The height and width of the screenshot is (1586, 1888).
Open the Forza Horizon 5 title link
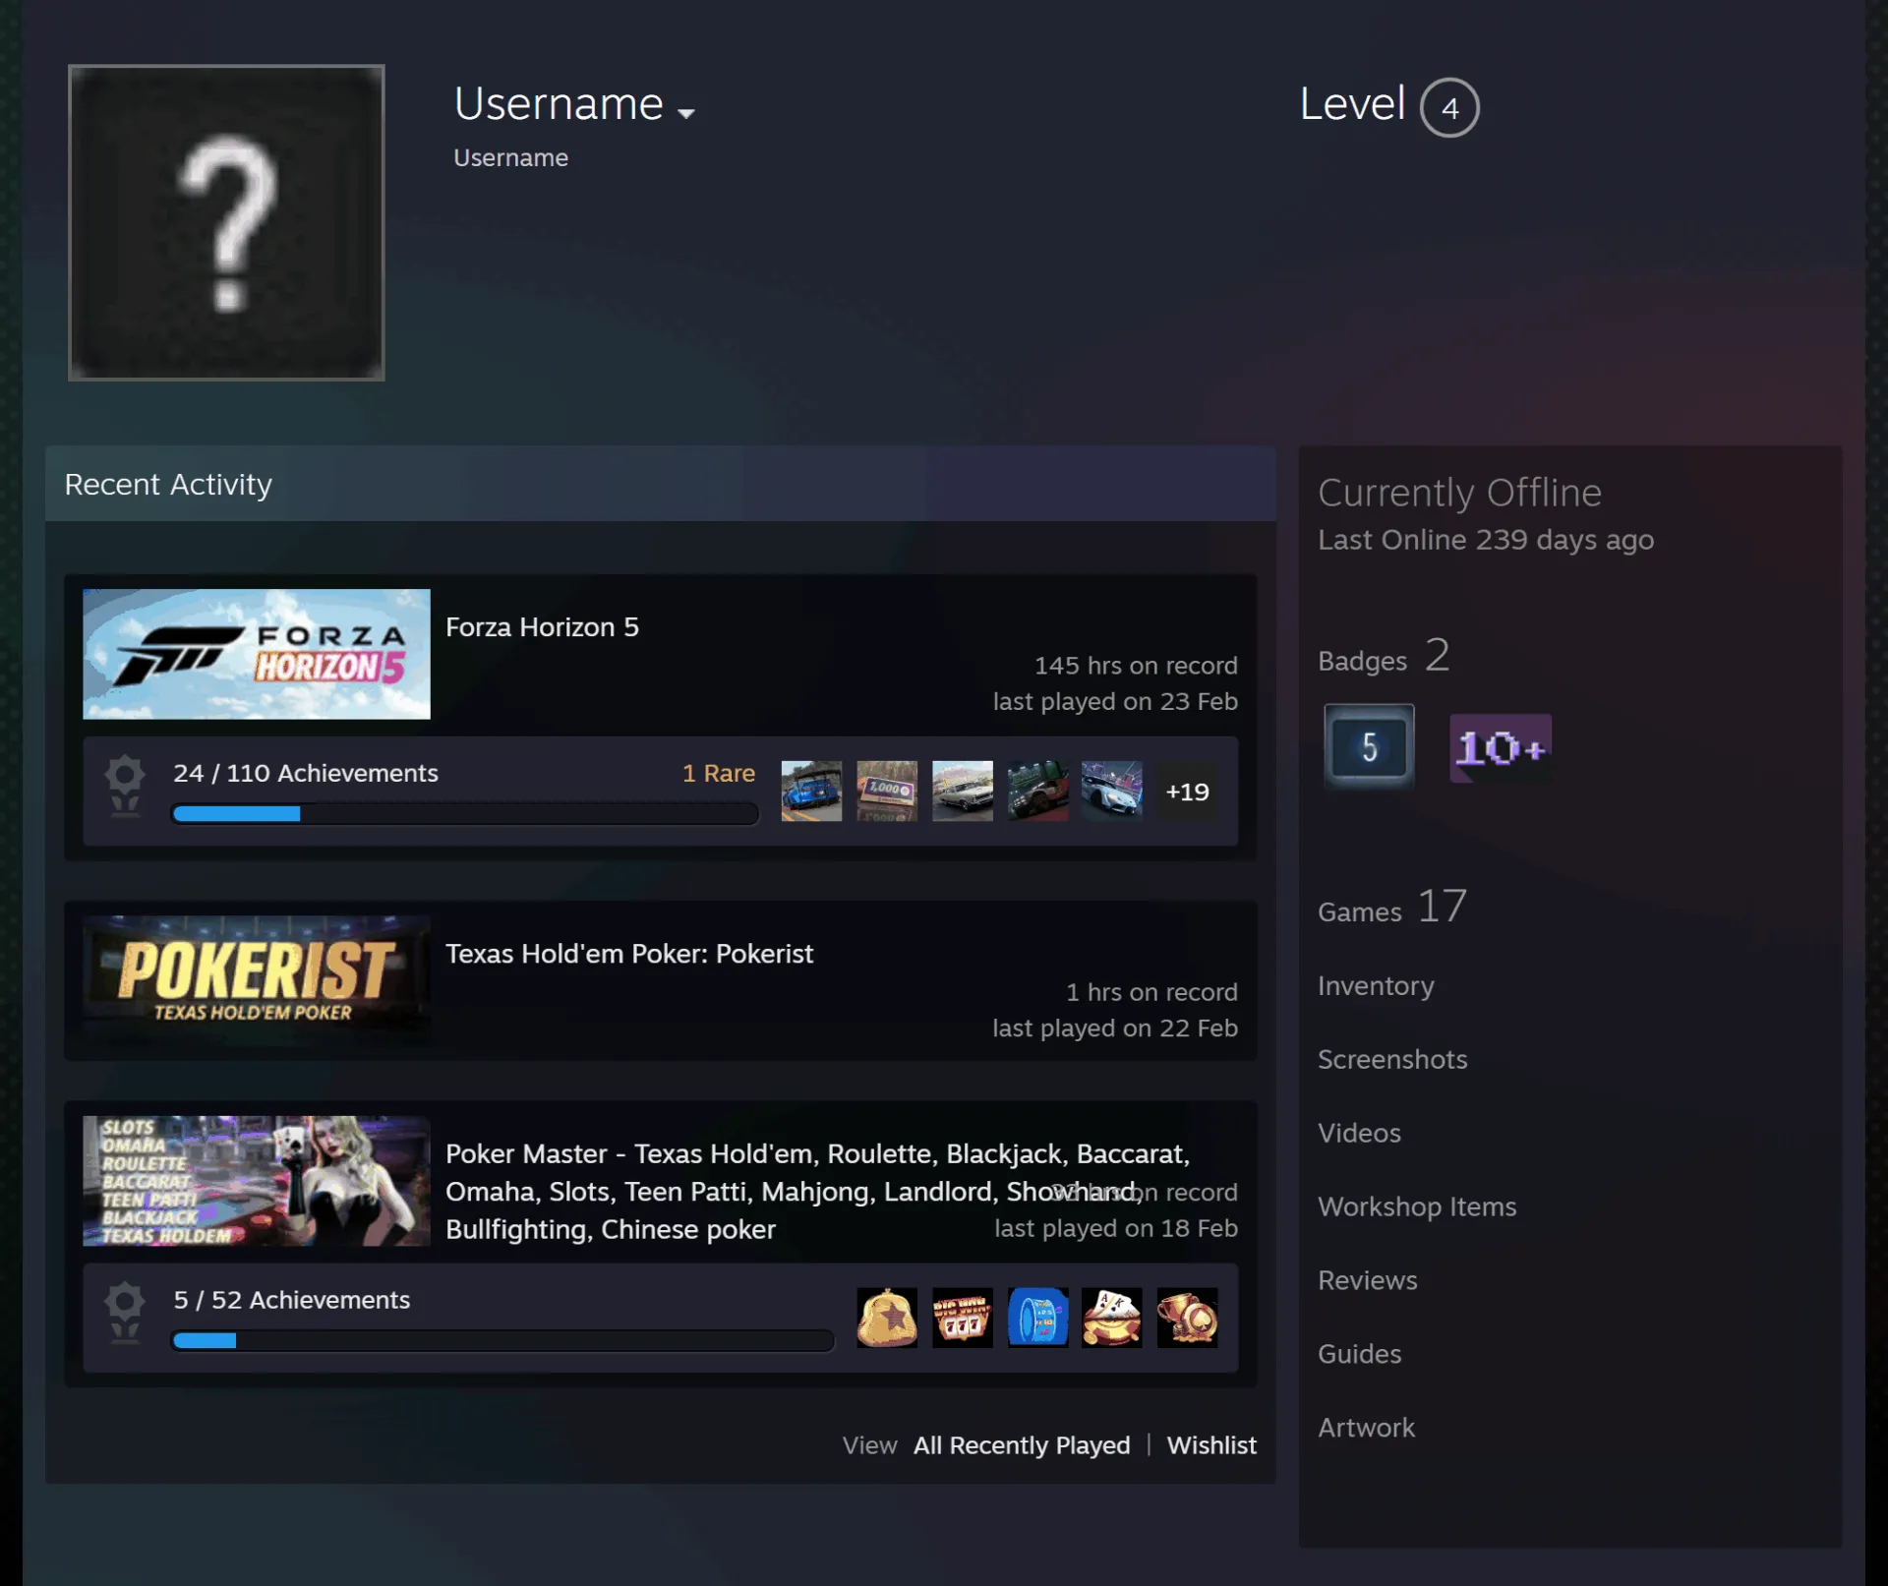(x=542, y=627)
